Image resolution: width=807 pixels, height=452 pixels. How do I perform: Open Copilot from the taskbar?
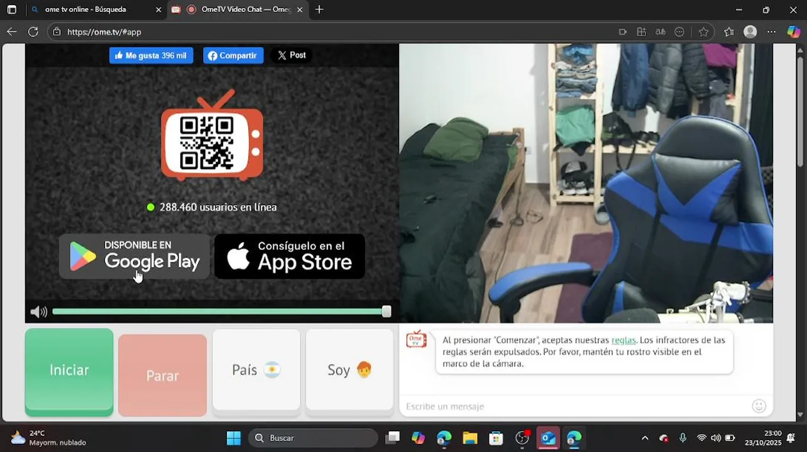[x=418, y=438]
